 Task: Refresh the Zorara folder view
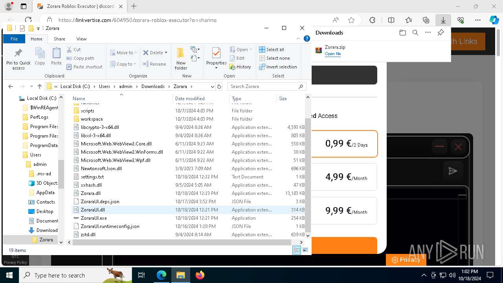tap(219, 86)
